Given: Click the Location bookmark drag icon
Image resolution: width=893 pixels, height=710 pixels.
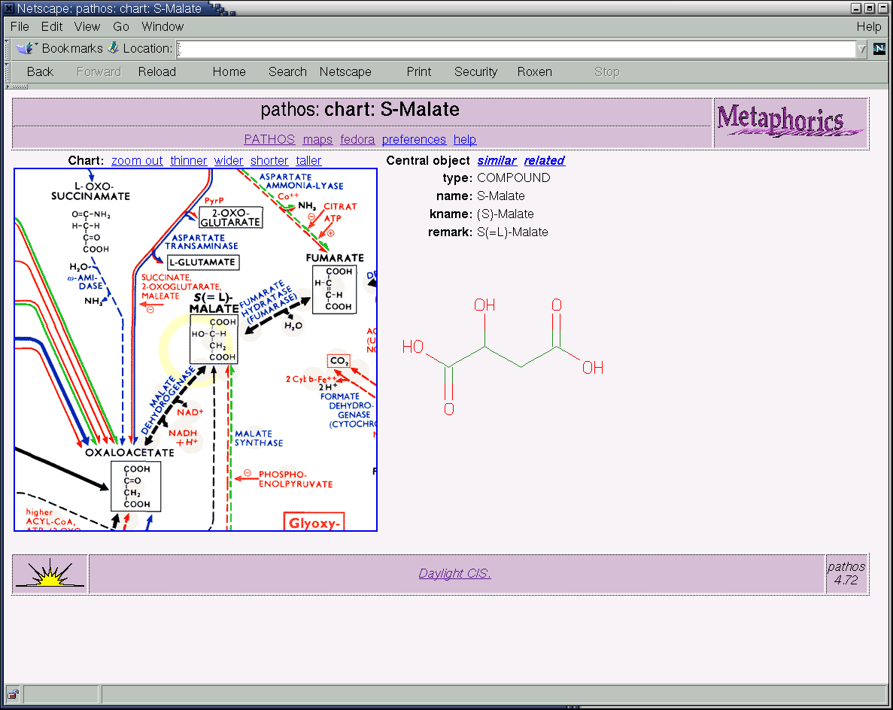Looking at the screenshot, I should click(114, 48).
